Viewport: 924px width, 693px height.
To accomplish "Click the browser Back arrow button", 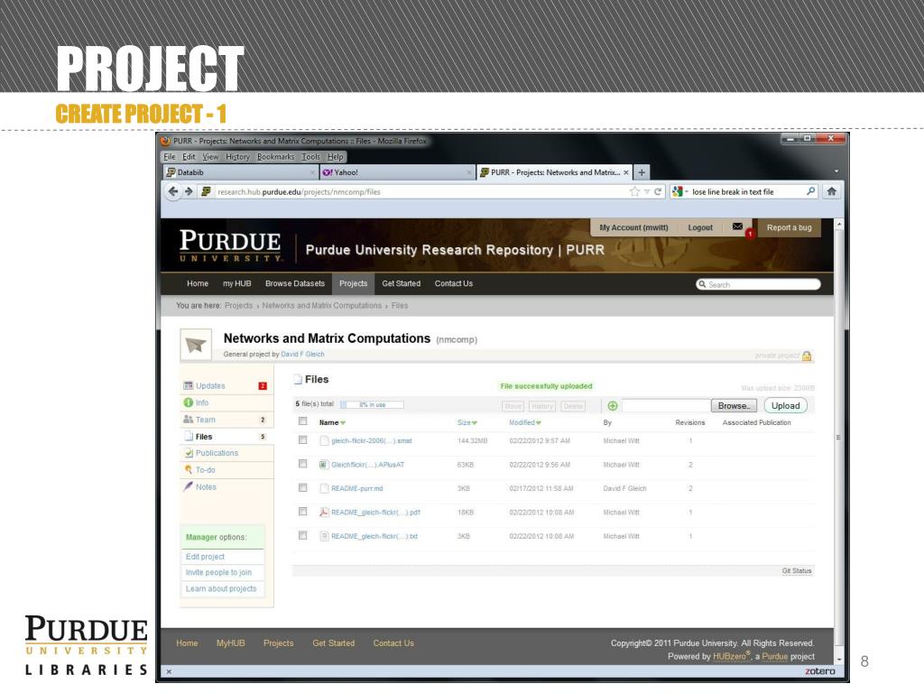I will pos(172,191).
